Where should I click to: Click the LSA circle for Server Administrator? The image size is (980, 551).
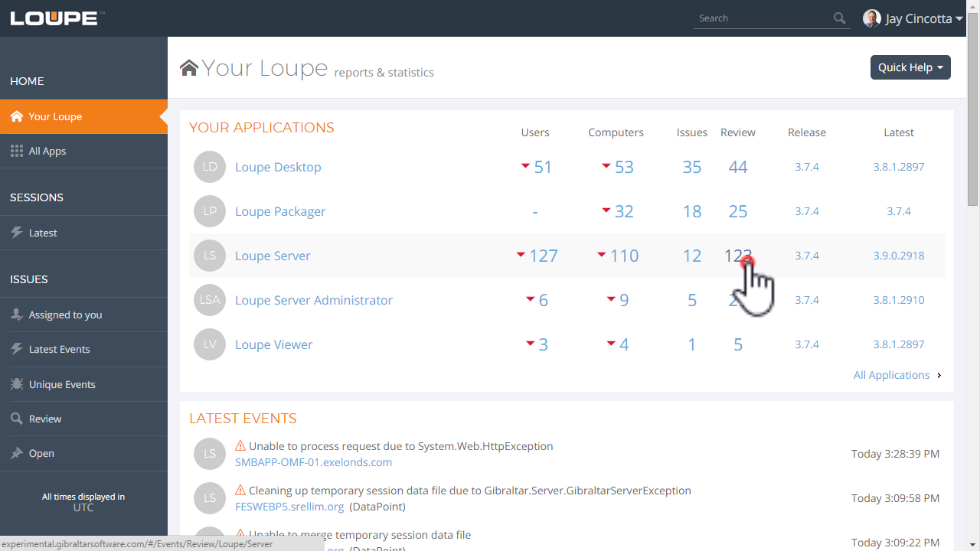click(x=210, y=300)
